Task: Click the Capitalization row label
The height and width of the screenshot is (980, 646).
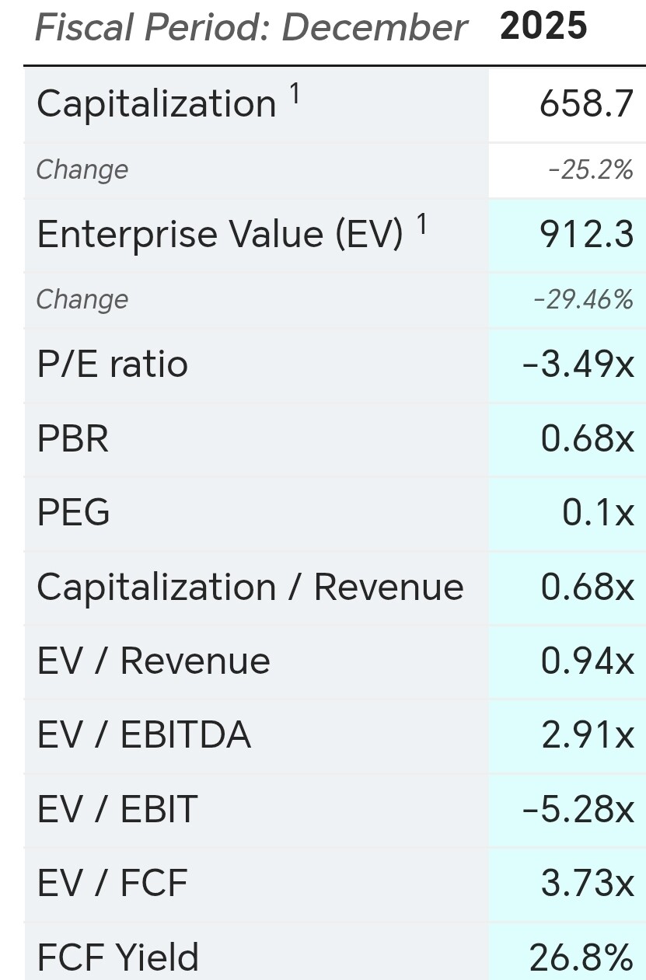Action: 156,104
